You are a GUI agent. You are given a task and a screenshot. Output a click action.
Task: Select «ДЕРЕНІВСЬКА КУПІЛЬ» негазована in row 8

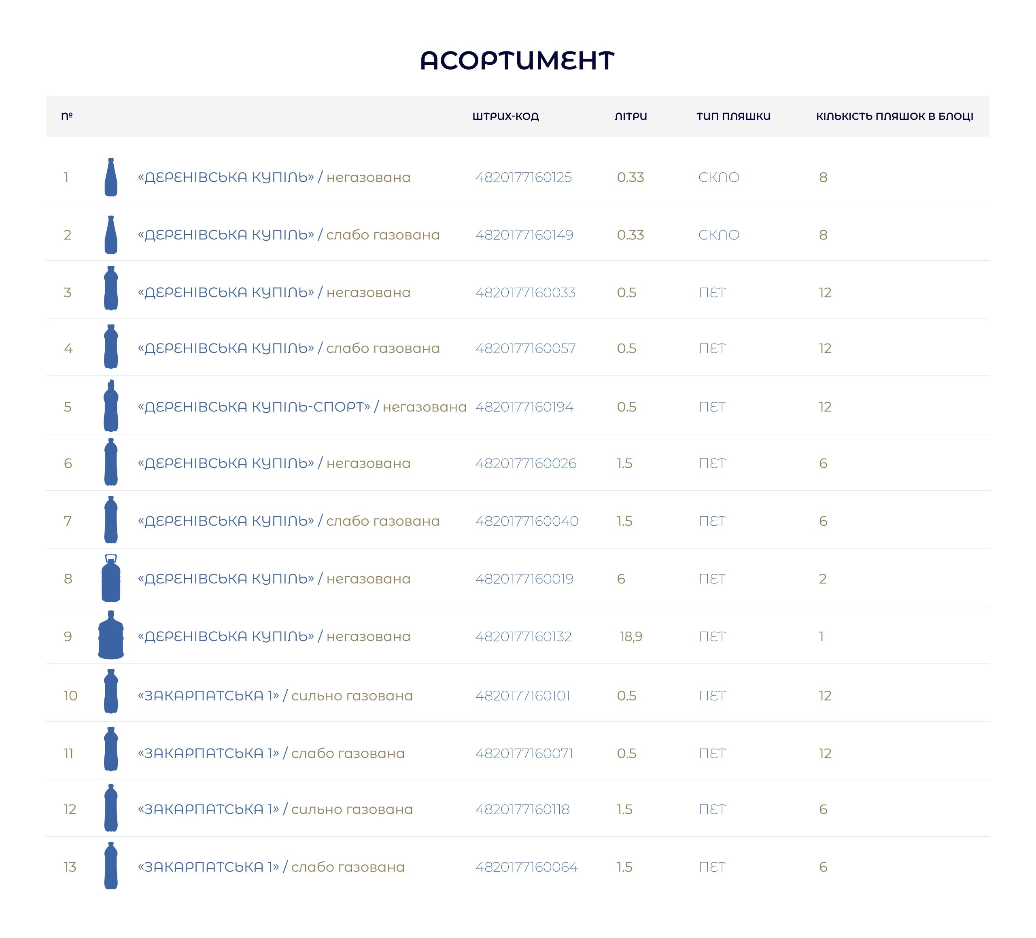(274, 579)
